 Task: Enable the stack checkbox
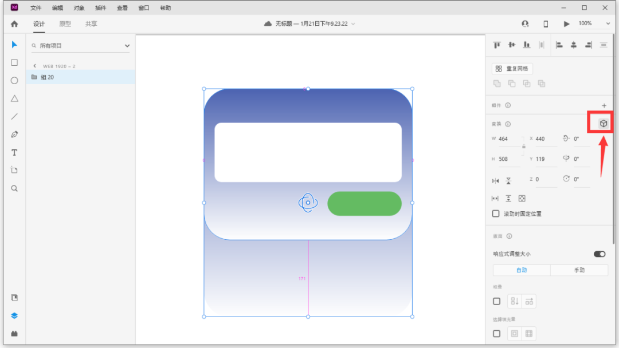pyautogui.click(x=496, y=301)
